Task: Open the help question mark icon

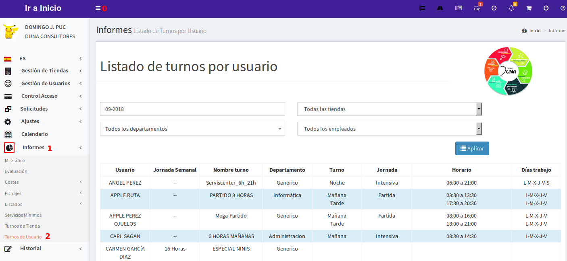Action: pos(563,8)
